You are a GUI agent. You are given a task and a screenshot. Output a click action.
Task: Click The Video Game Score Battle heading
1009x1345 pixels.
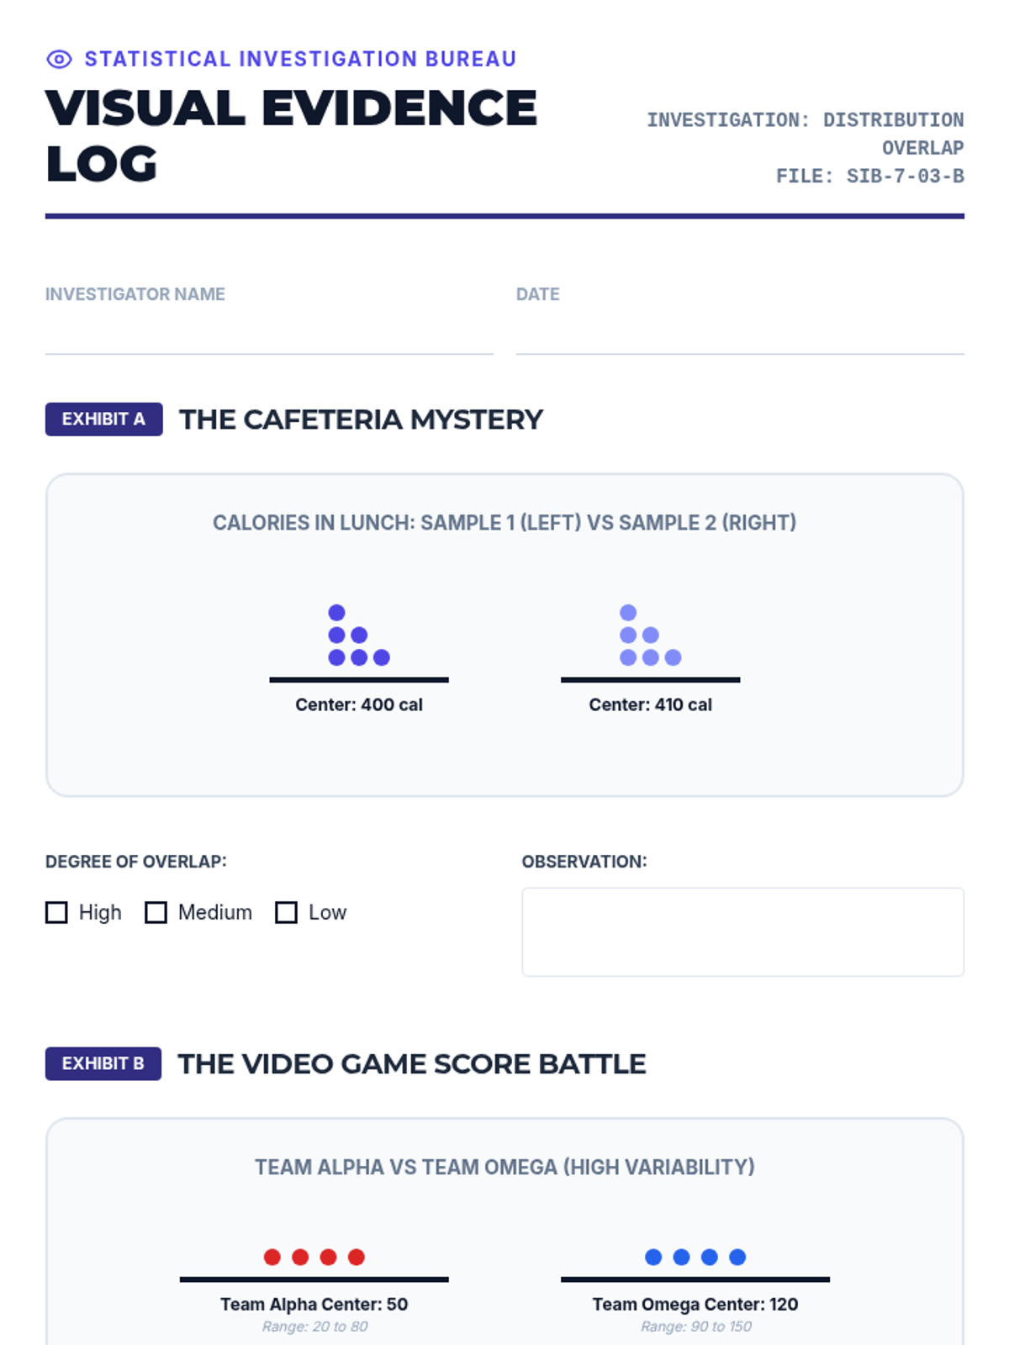[411, 1063]
